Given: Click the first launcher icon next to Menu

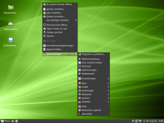Looking at the screenshot, I should pyautogui.click(x=13, y=121).
